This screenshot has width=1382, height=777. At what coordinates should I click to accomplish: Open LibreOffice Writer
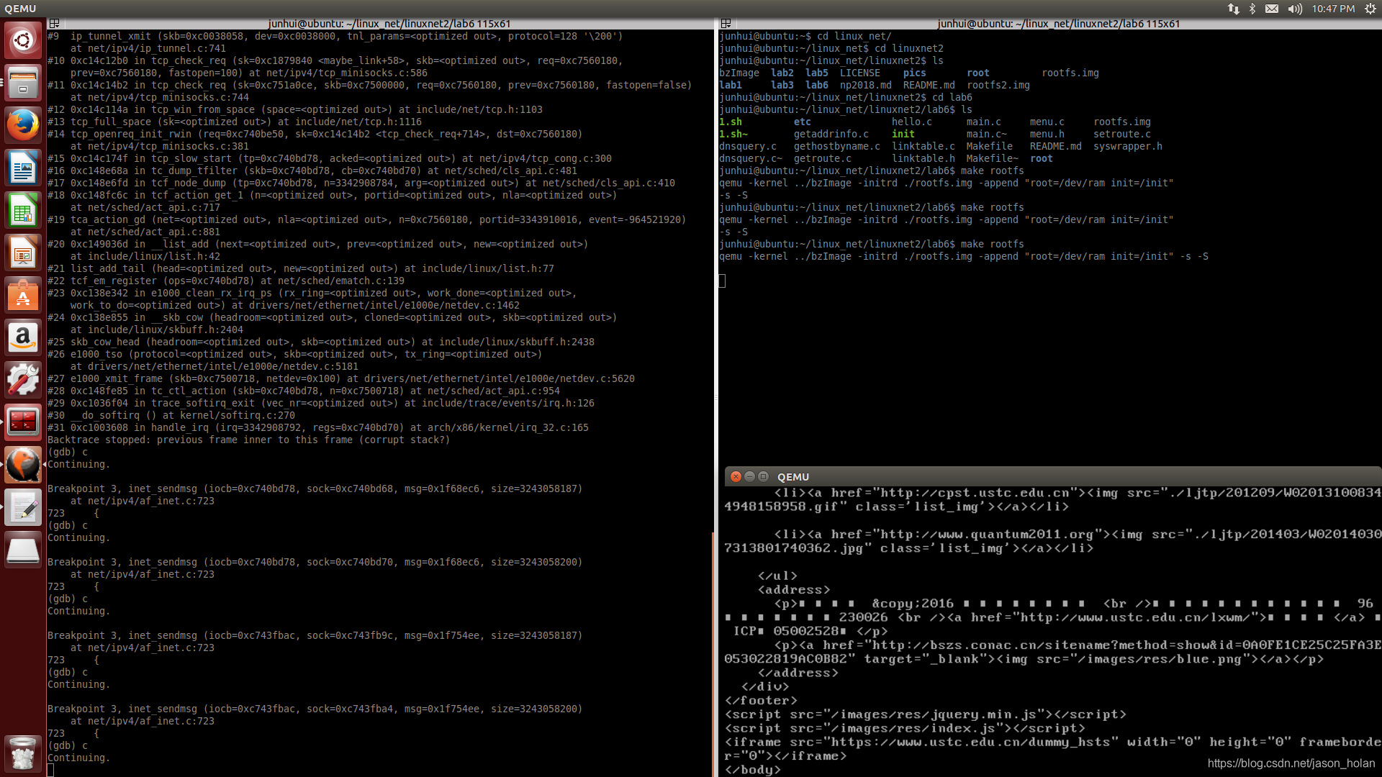pos(23,168)
